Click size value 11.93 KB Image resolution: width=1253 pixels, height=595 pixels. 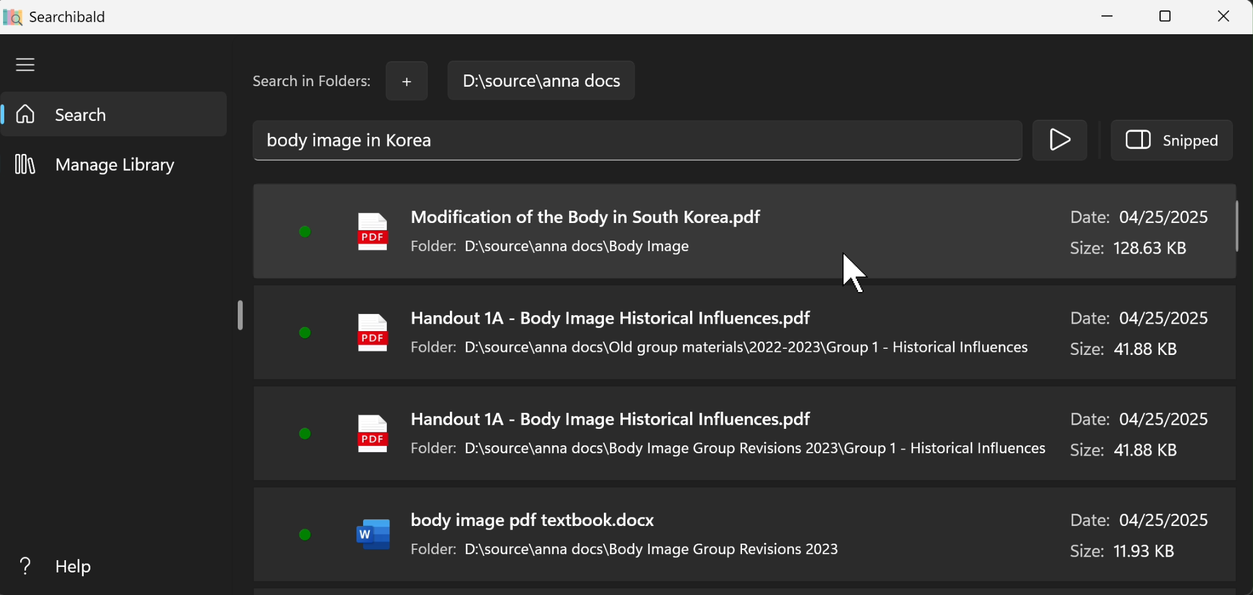coord(1144,551)
